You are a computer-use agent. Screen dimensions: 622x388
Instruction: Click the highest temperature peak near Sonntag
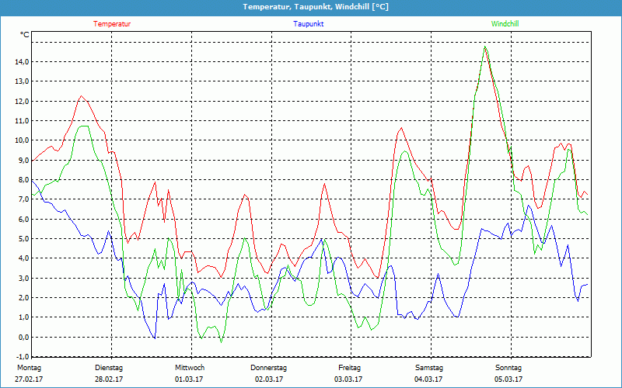[x=485, y=47]
